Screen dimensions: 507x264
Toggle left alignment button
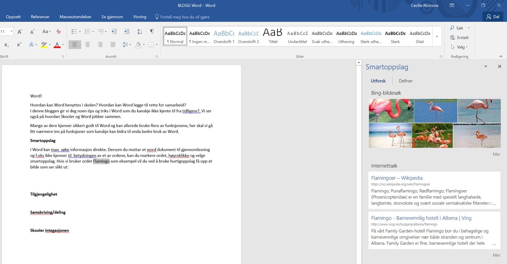[75, 45]
